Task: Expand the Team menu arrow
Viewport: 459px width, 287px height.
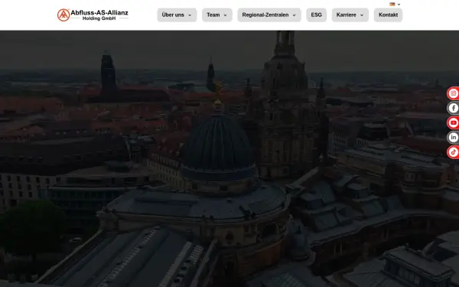Action: (225, 15)
